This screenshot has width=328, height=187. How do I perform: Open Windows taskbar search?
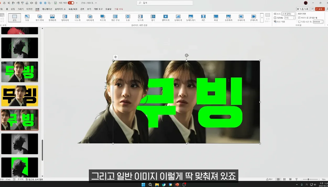[x=150, y=185]
